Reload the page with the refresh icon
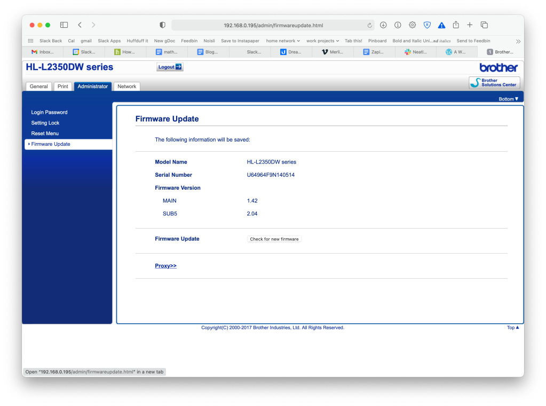 369,26
